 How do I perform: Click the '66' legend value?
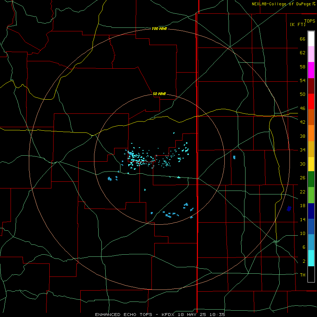pos(303,39)
